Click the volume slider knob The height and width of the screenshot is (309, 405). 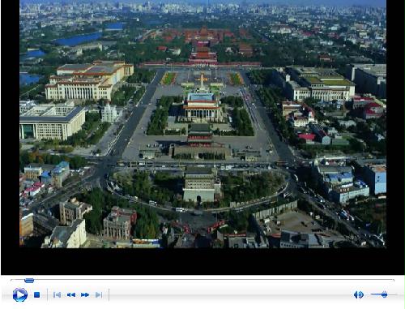384,294
